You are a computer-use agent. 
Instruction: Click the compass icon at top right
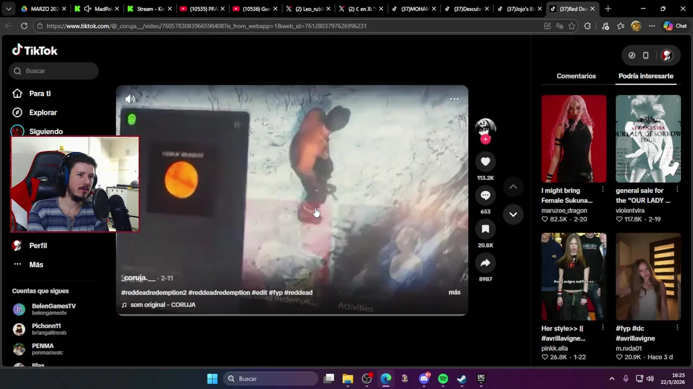point(632,55)
